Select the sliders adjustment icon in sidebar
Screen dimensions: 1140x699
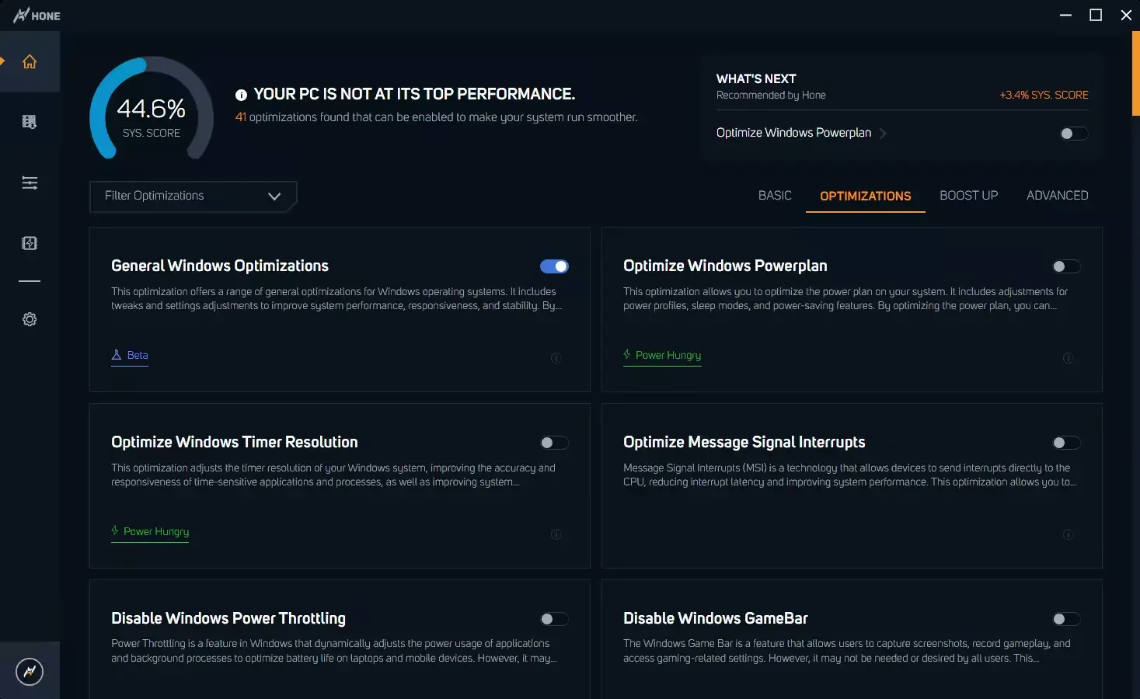(x=30, y=182)
